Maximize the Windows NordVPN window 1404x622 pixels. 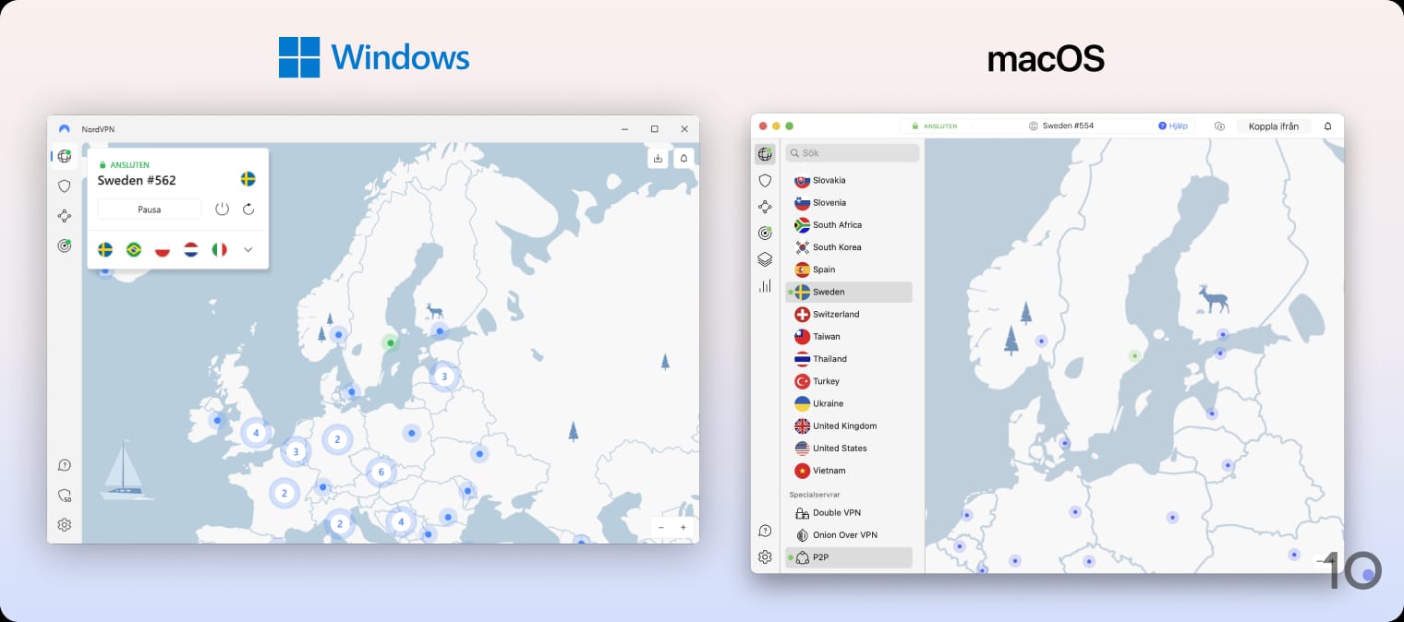(655, 129)
